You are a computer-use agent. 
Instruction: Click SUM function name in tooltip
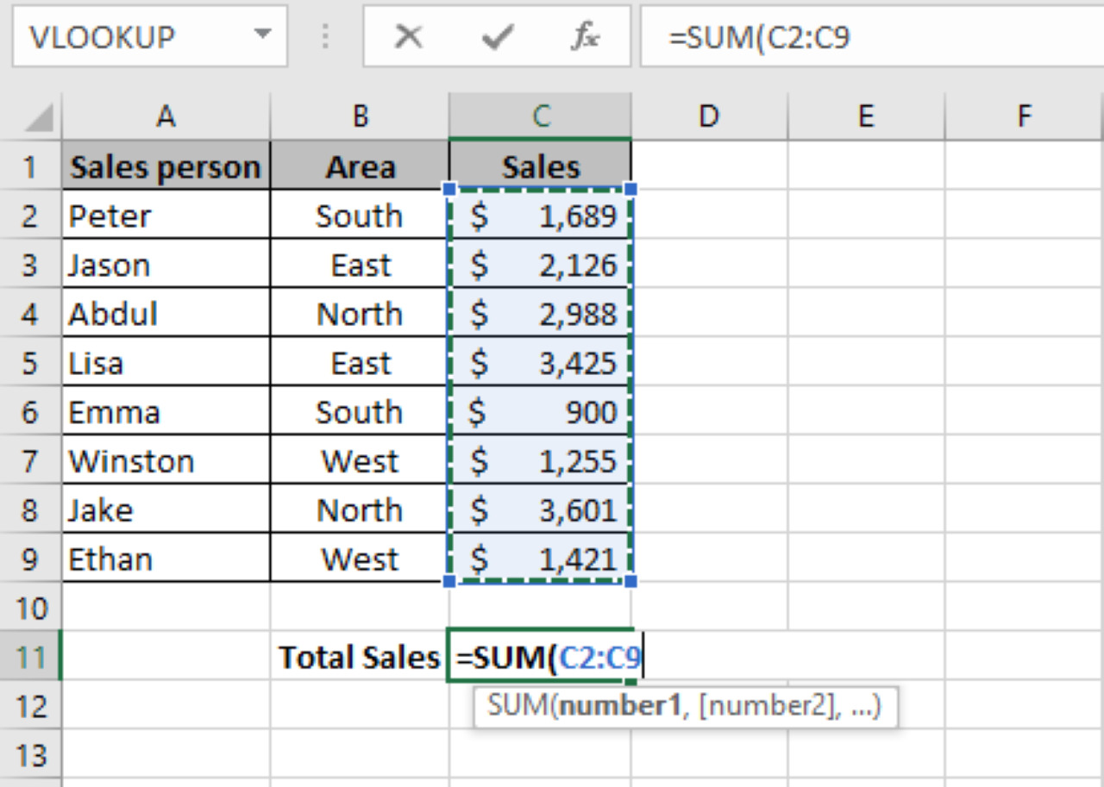pos(517,706)
